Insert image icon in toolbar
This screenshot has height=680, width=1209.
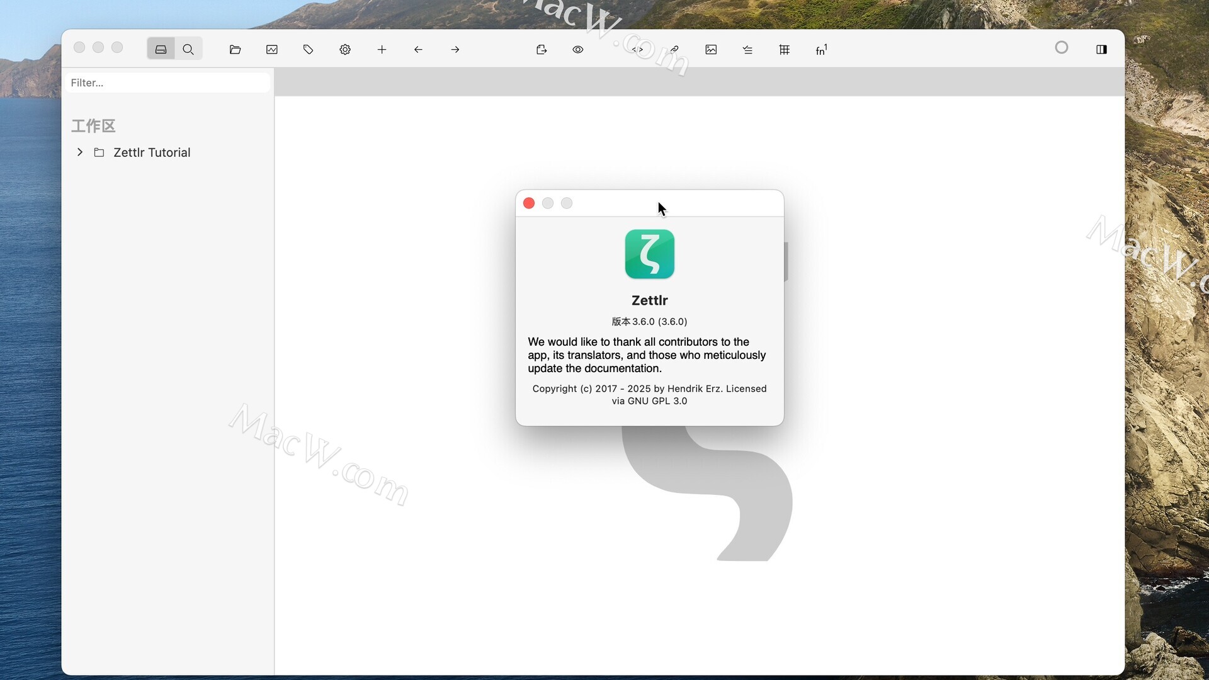click(711, 50)
